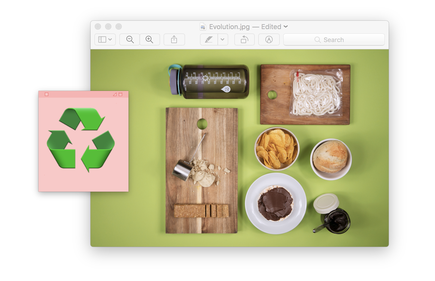Show the Markup toolbar
The image size is (435, 281).
click(269, 39)
